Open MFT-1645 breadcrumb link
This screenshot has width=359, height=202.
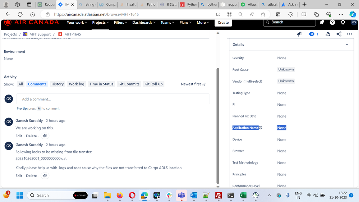tap(73, 34)
